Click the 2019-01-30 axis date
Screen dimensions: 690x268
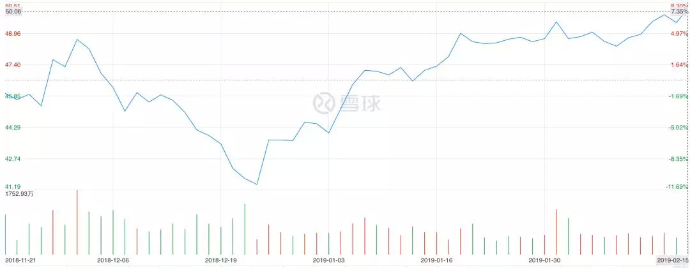click(545, 261)
